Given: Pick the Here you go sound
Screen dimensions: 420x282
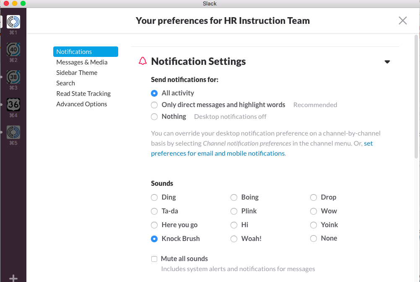Looking at the screenshot, I should 154,225.
